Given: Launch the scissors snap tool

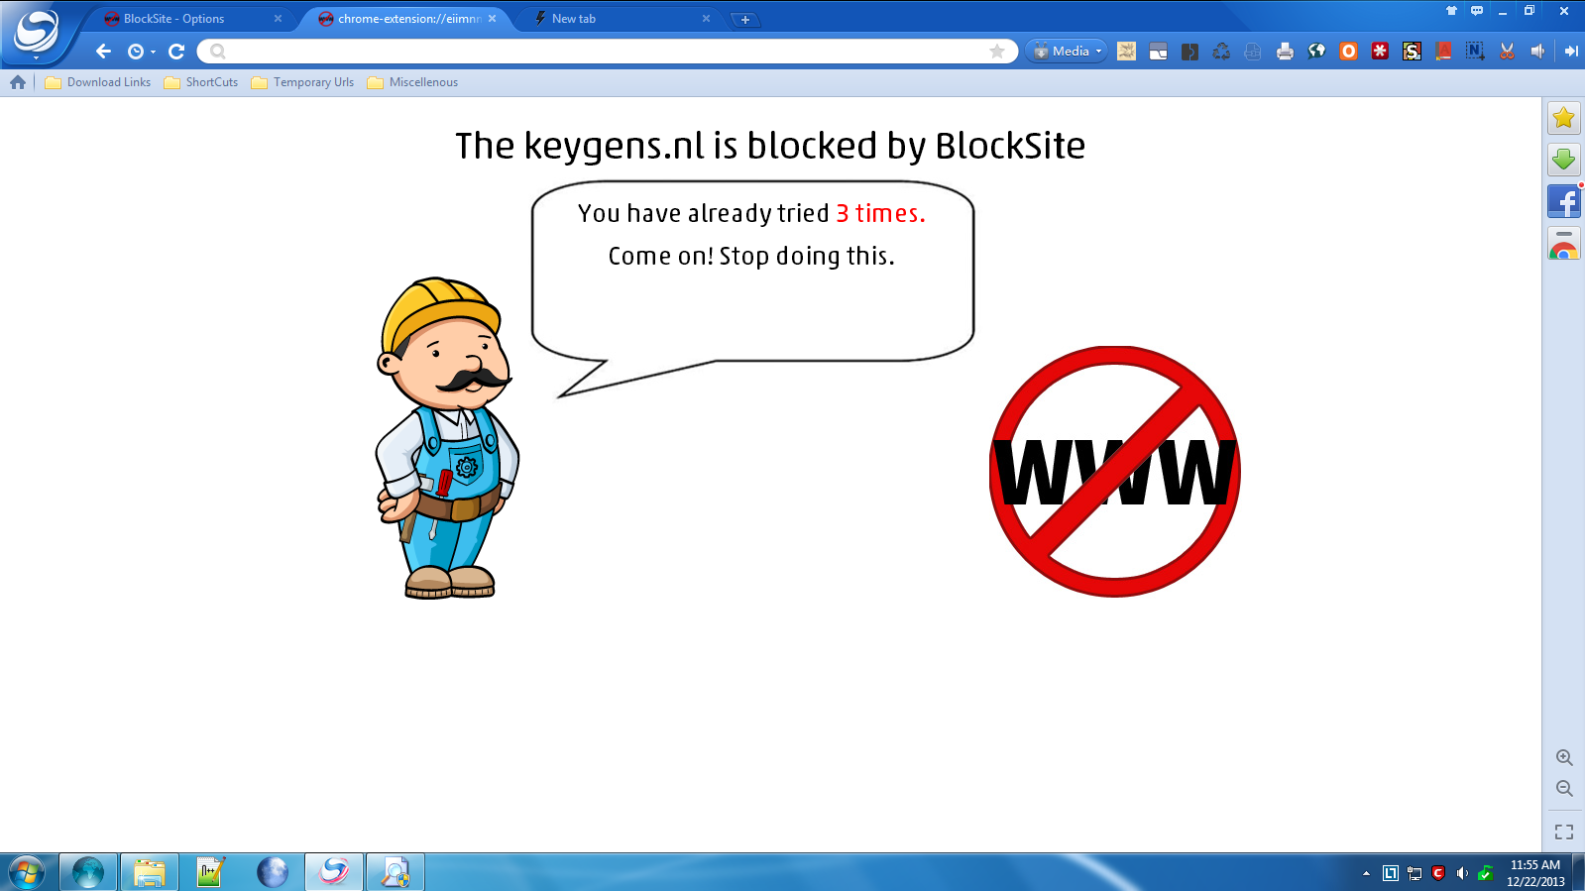Looking at the screenshot, I should (x=1507, y=51).
